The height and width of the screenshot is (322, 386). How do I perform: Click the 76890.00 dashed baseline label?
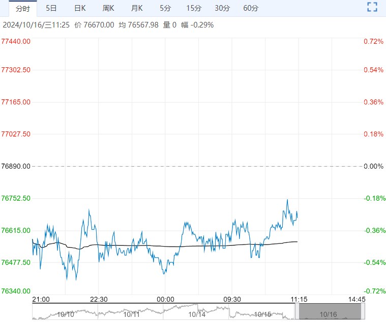pos(16,166)
